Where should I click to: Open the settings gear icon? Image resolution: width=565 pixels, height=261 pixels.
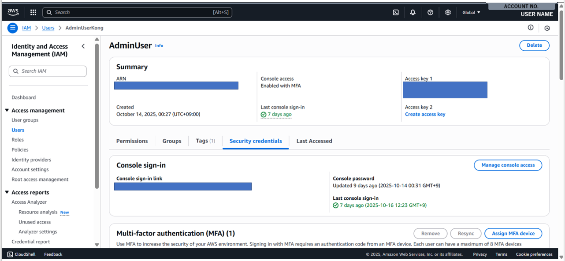(x=448, y=12)
